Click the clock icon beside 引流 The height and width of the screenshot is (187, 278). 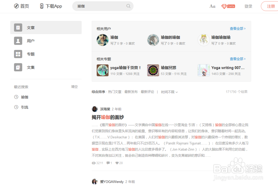click(x=16, y=107)
